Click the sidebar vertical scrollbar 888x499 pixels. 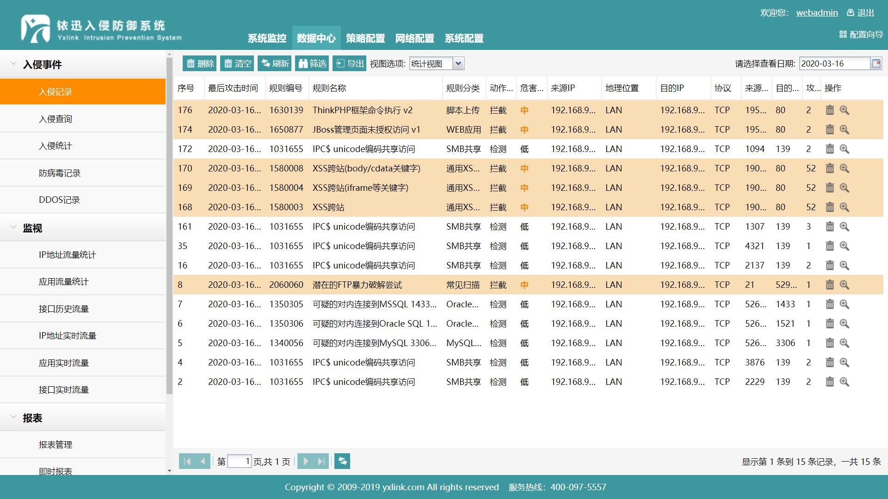tap(169, 226)
